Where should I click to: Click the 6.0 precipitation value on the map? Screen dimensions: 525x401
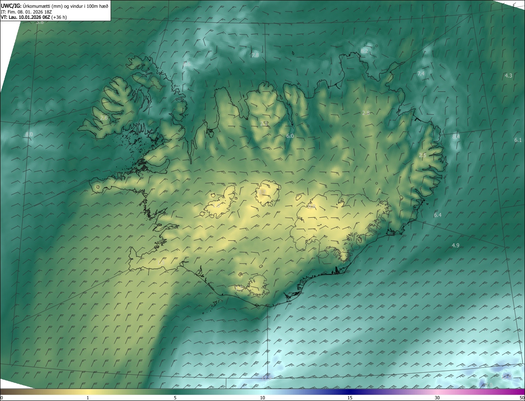tap(290, 136)
